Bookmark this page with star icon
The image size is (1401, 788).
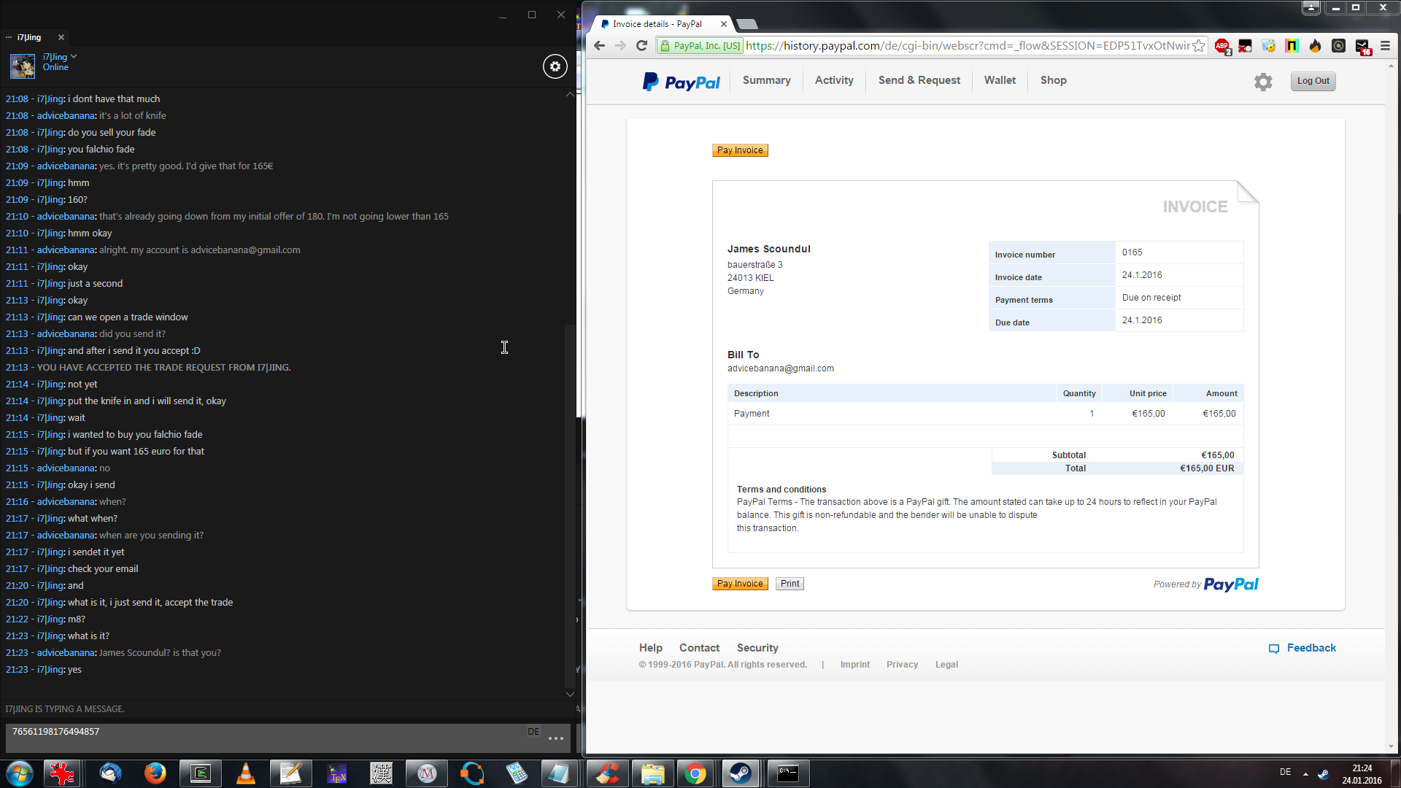1199,46
